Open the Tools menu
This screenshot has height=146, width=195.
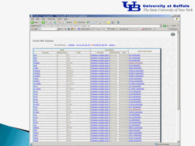[x=59, y=19]
